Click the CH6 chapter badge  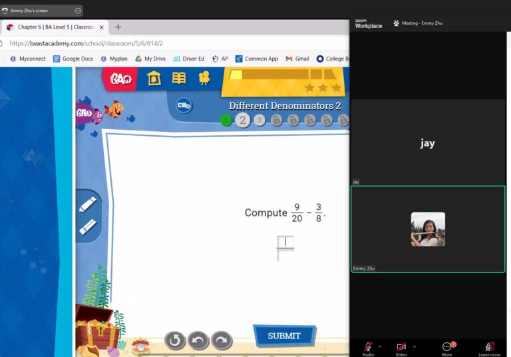point(184,105)
